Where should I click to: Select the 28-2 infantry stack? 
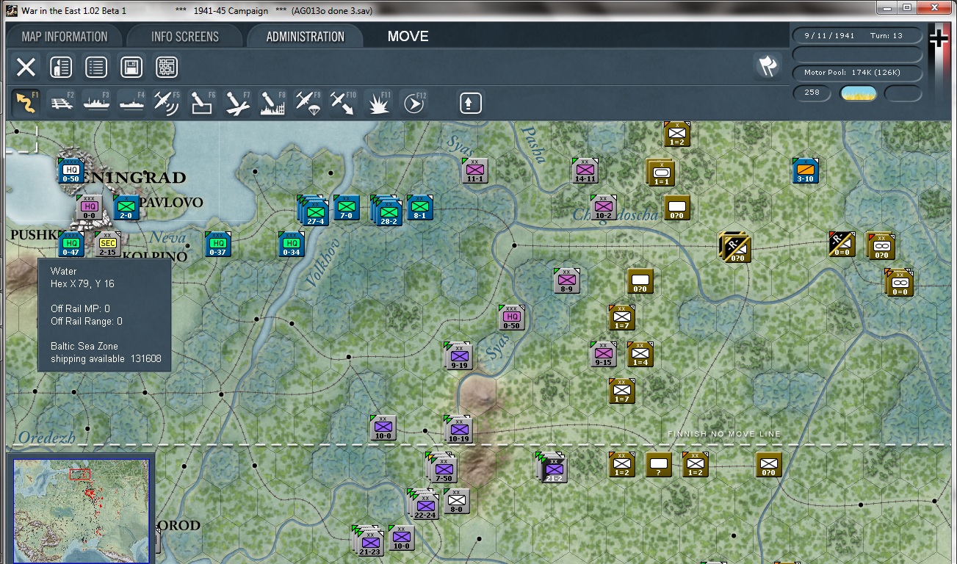coord(387,211)
